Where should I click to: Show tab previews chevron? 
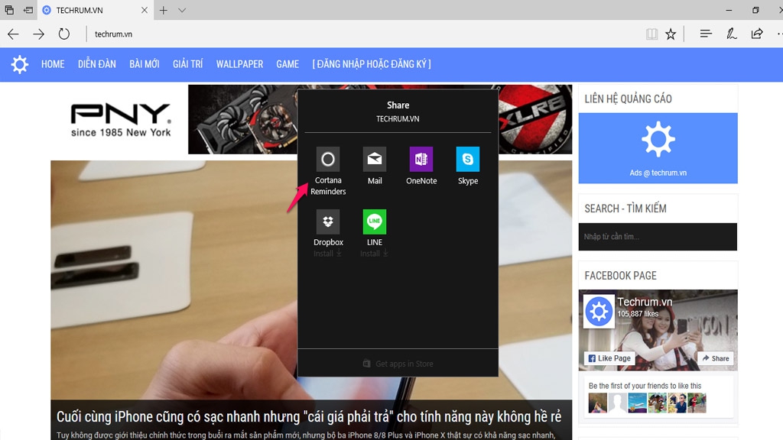pyautogui.click(x=182, y=10)
